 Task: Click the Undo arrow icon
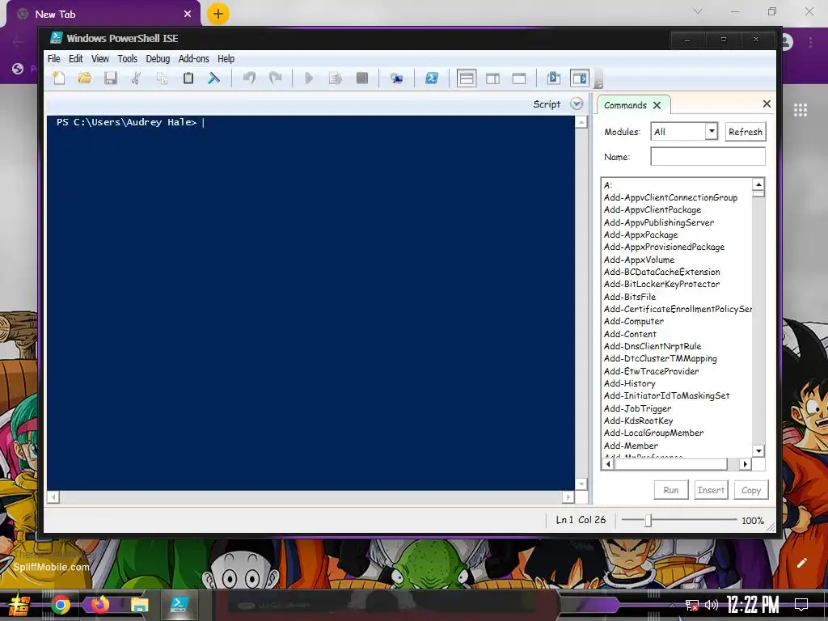pyautogui.click(x=249, y=78)
